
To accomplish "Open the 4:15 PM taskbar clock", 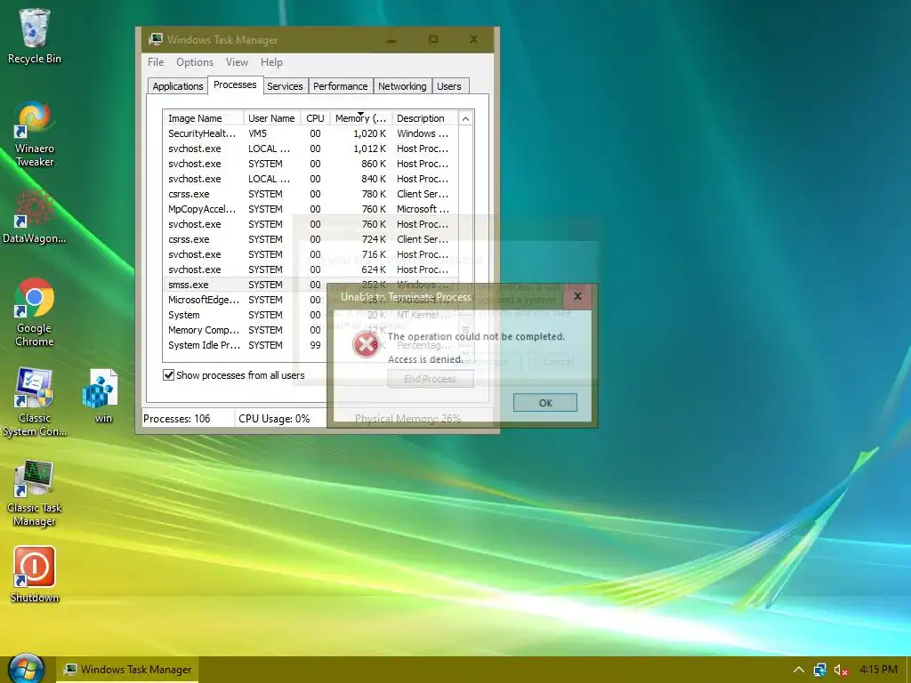I will [x=878, y=670].
